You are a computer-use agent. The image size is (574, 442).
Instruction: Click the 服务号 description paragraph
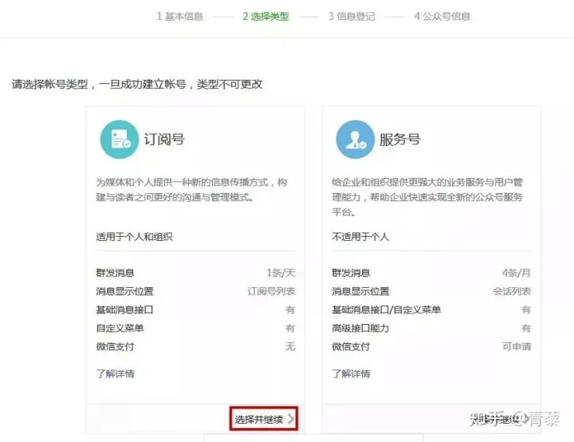pyautogui.click(x=427, y=197)
